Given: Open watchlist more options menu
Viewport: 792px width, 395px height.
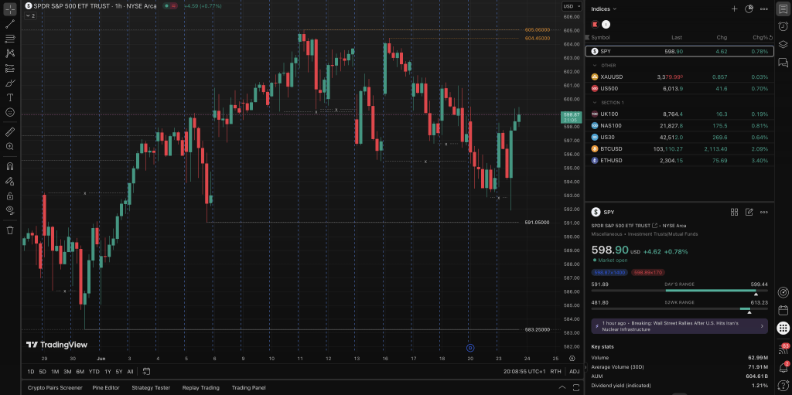Looking at the screenshot, I should click(x=763, y=9).
